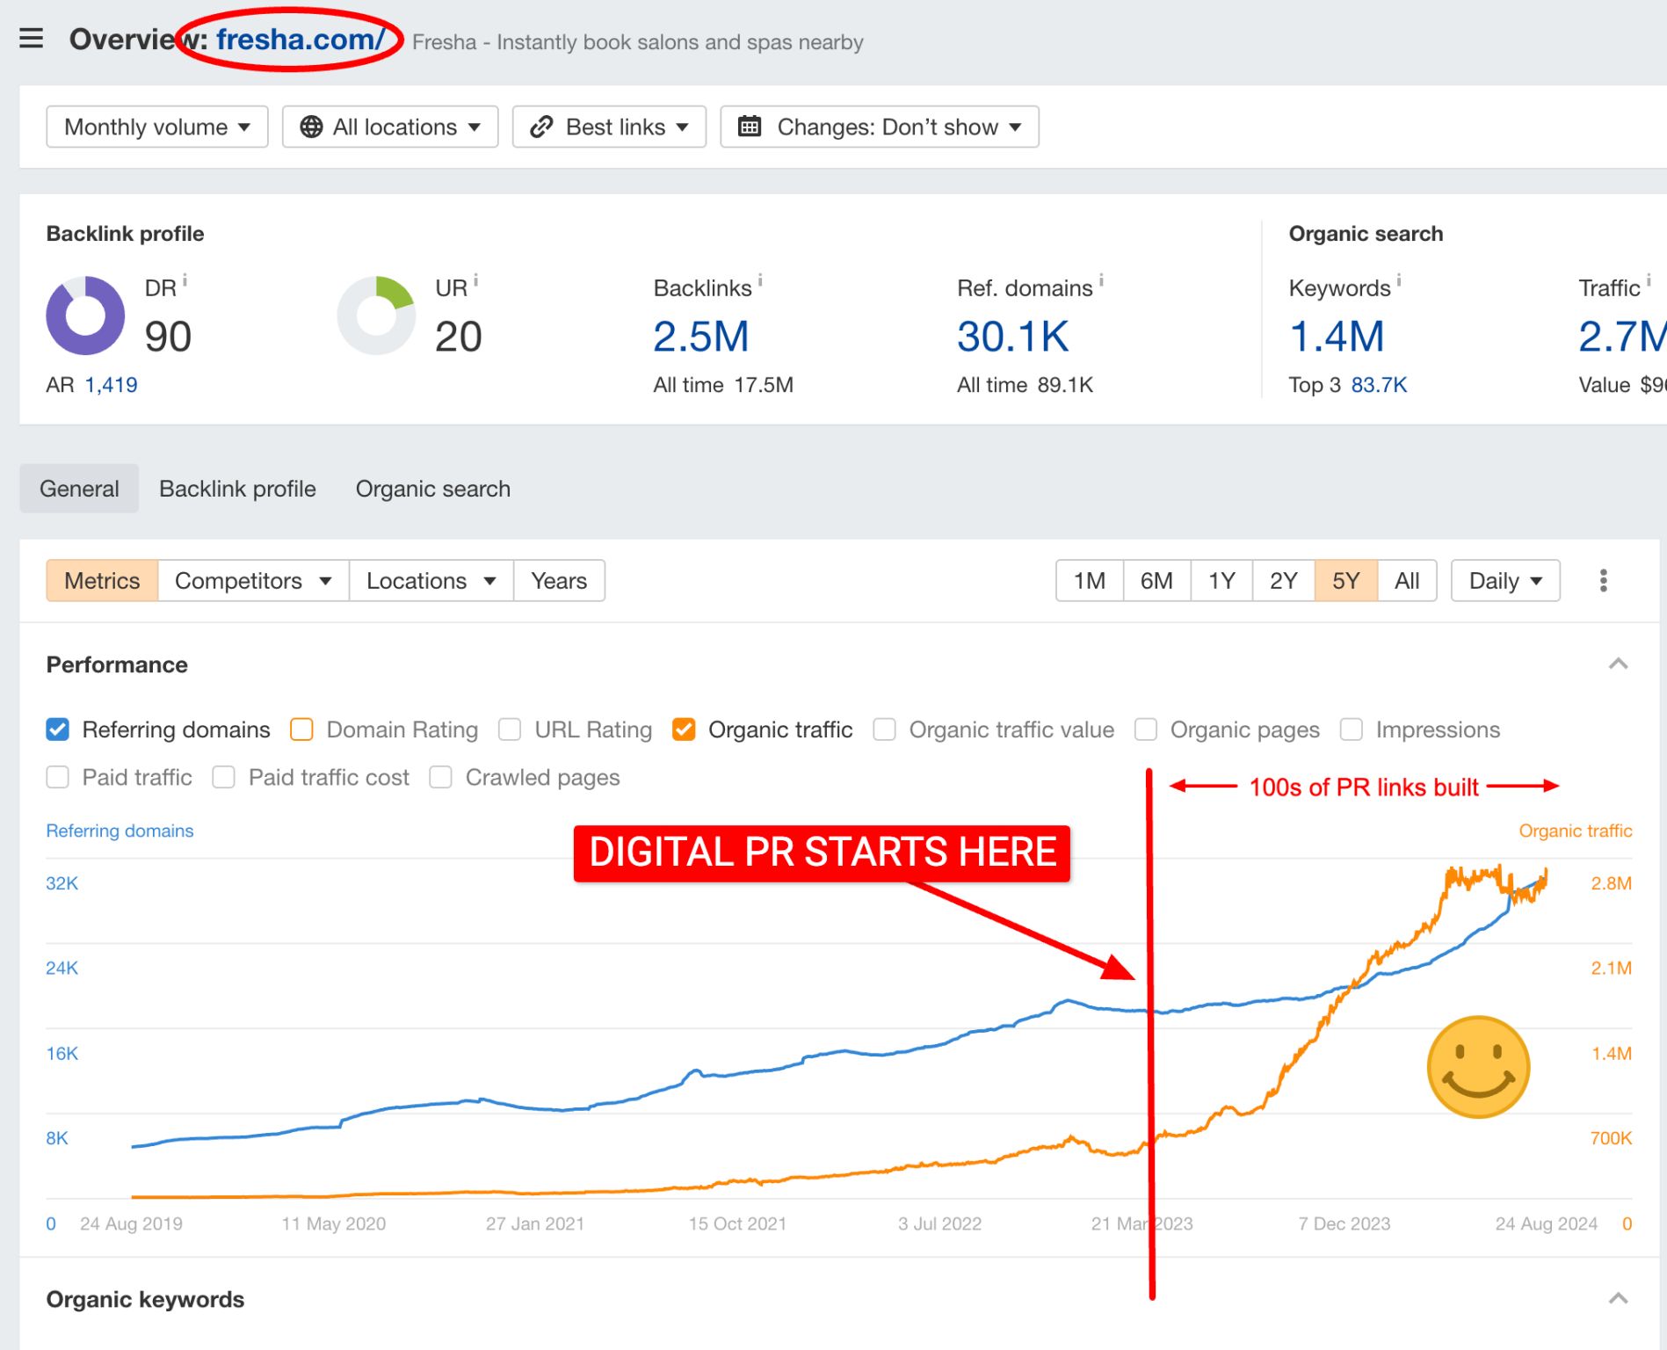Click the 7 Dec 2023 date label

(1344, 1223)
